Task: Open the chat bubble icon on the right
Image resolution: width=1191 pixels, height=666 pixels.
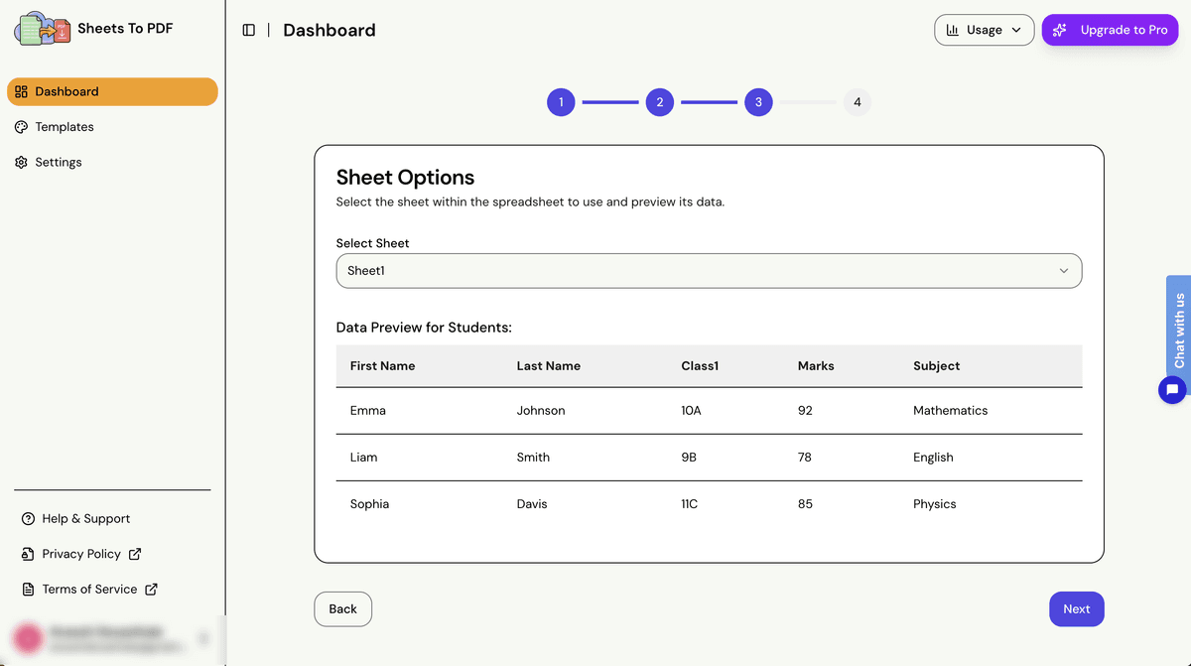Action: click(1172, 390)
